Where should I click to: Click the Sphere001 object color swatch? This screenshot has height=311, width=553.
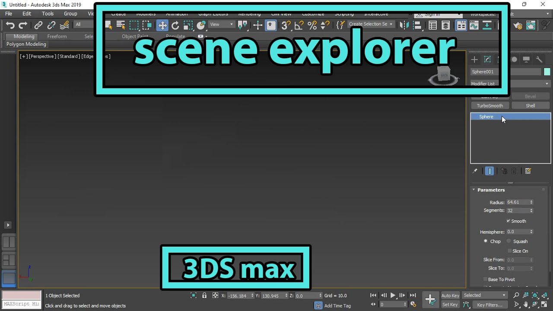point(547,72)
